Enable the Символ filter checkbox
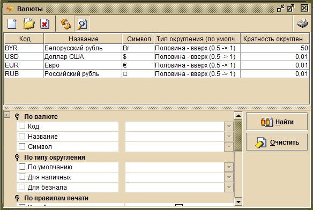 click(22, 146)
